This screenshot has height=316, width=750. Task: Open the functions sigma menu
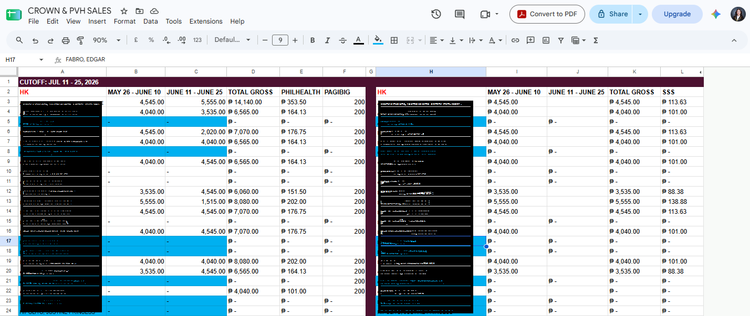point(596,40)
